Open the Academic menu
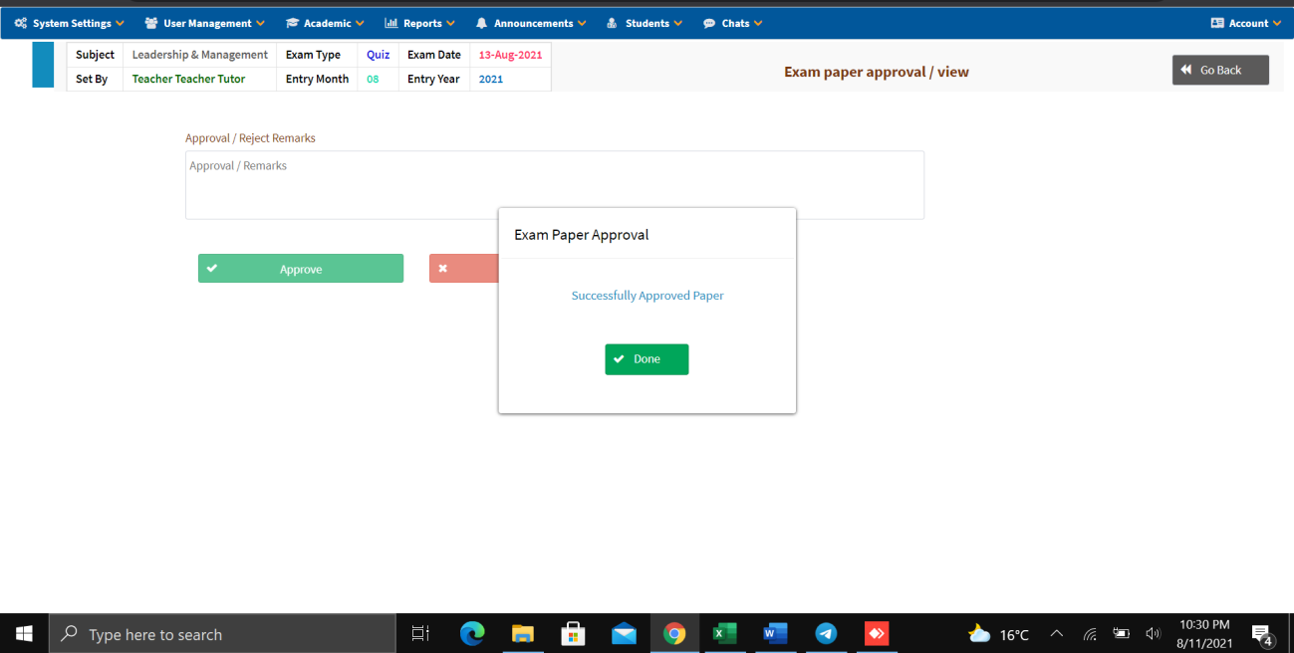The image size is (1294, 653). coord(325,22)
